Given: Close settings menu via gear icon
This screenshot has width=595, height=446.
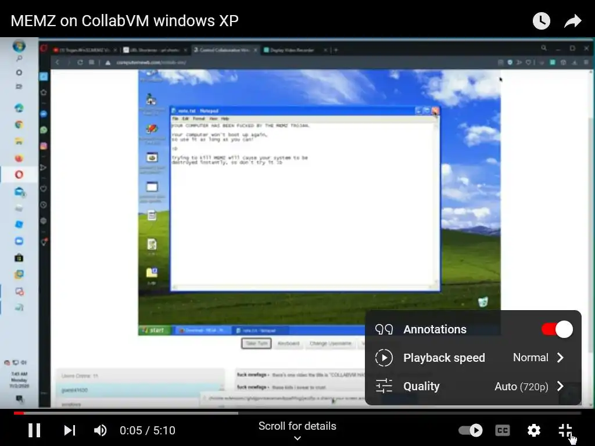Looking at the screenshot, I should (533, 430).
